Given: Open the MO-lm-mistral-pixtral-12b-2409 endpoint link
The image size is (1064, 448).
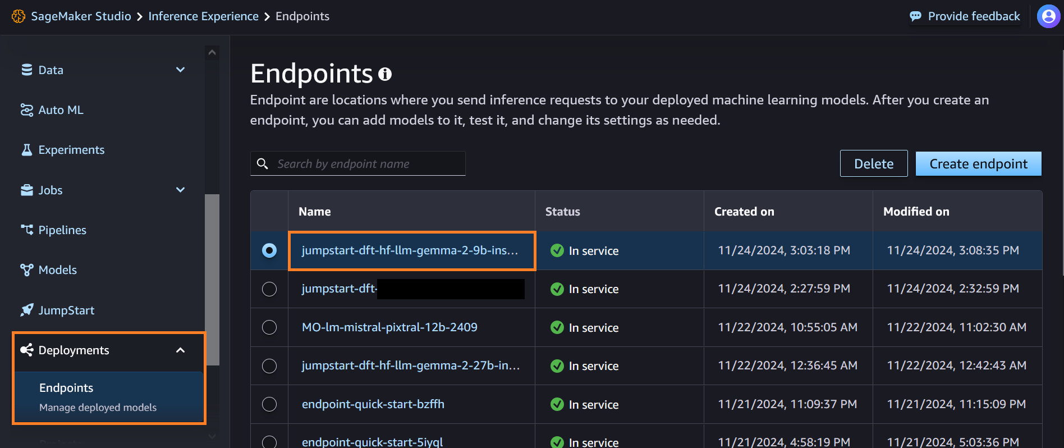Looking at the screenshot, I should 389,327.
